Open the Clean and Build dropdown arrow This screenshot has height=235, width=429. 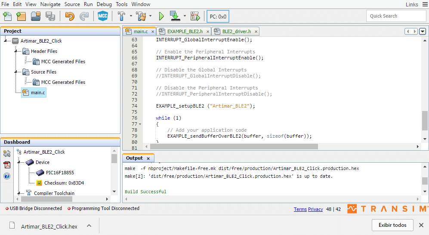tap(150, 16)
